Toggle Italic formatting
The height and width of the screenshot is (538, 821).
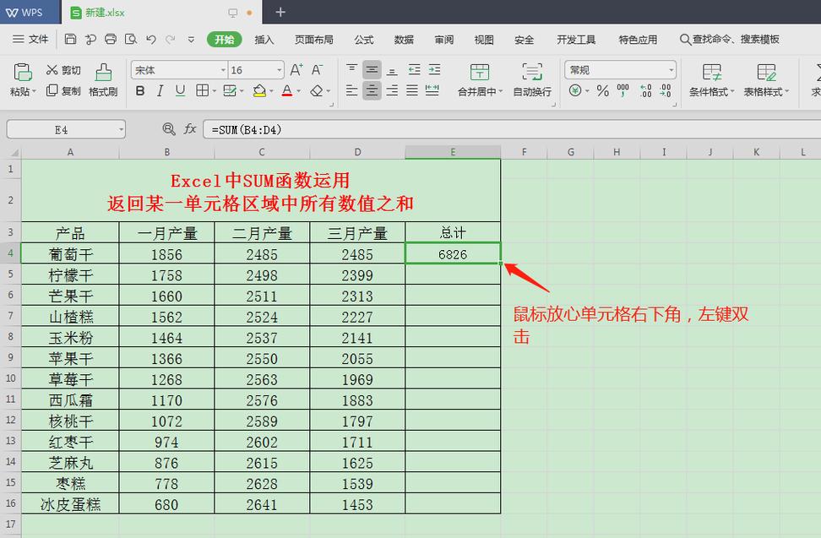pos(160,90)
